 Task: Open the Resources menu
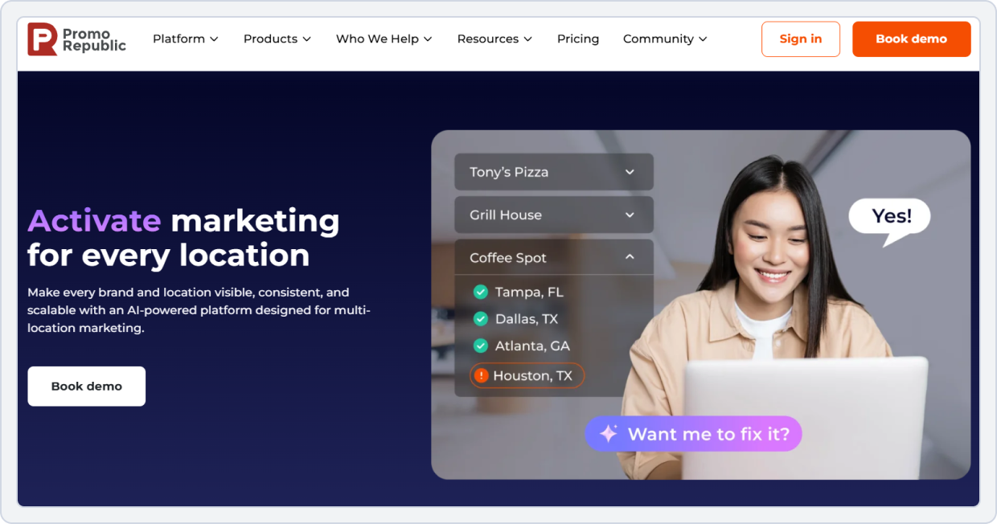click(x=494, y=39)
